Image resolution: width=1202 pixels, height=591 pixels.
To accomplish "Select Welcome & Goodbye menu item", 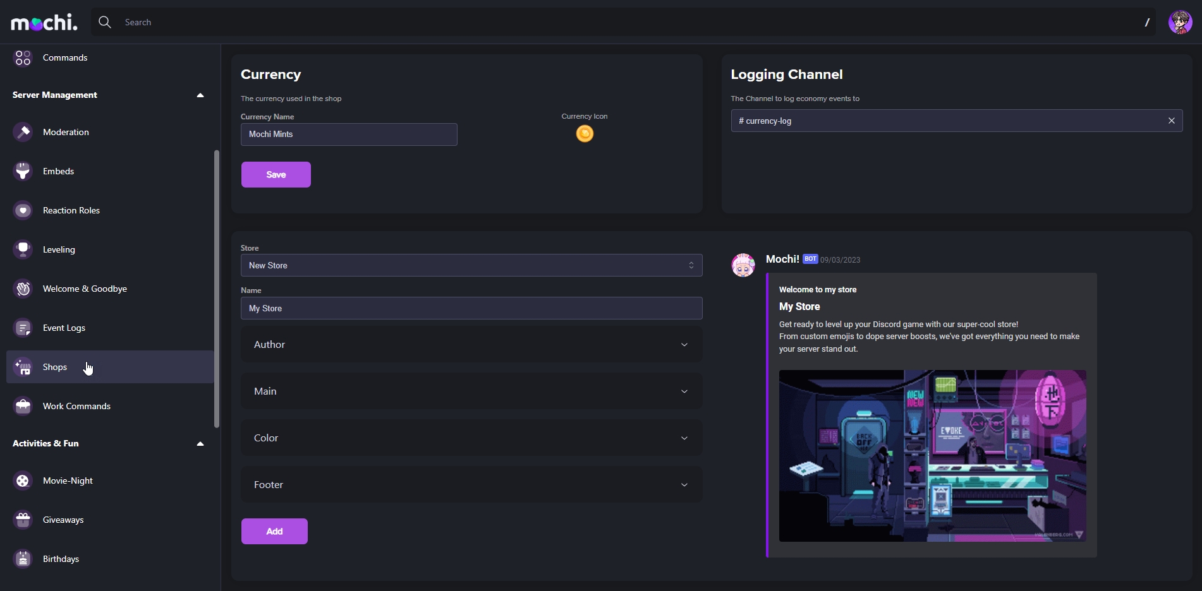I will pyautogui.click(x=85, y=289).
